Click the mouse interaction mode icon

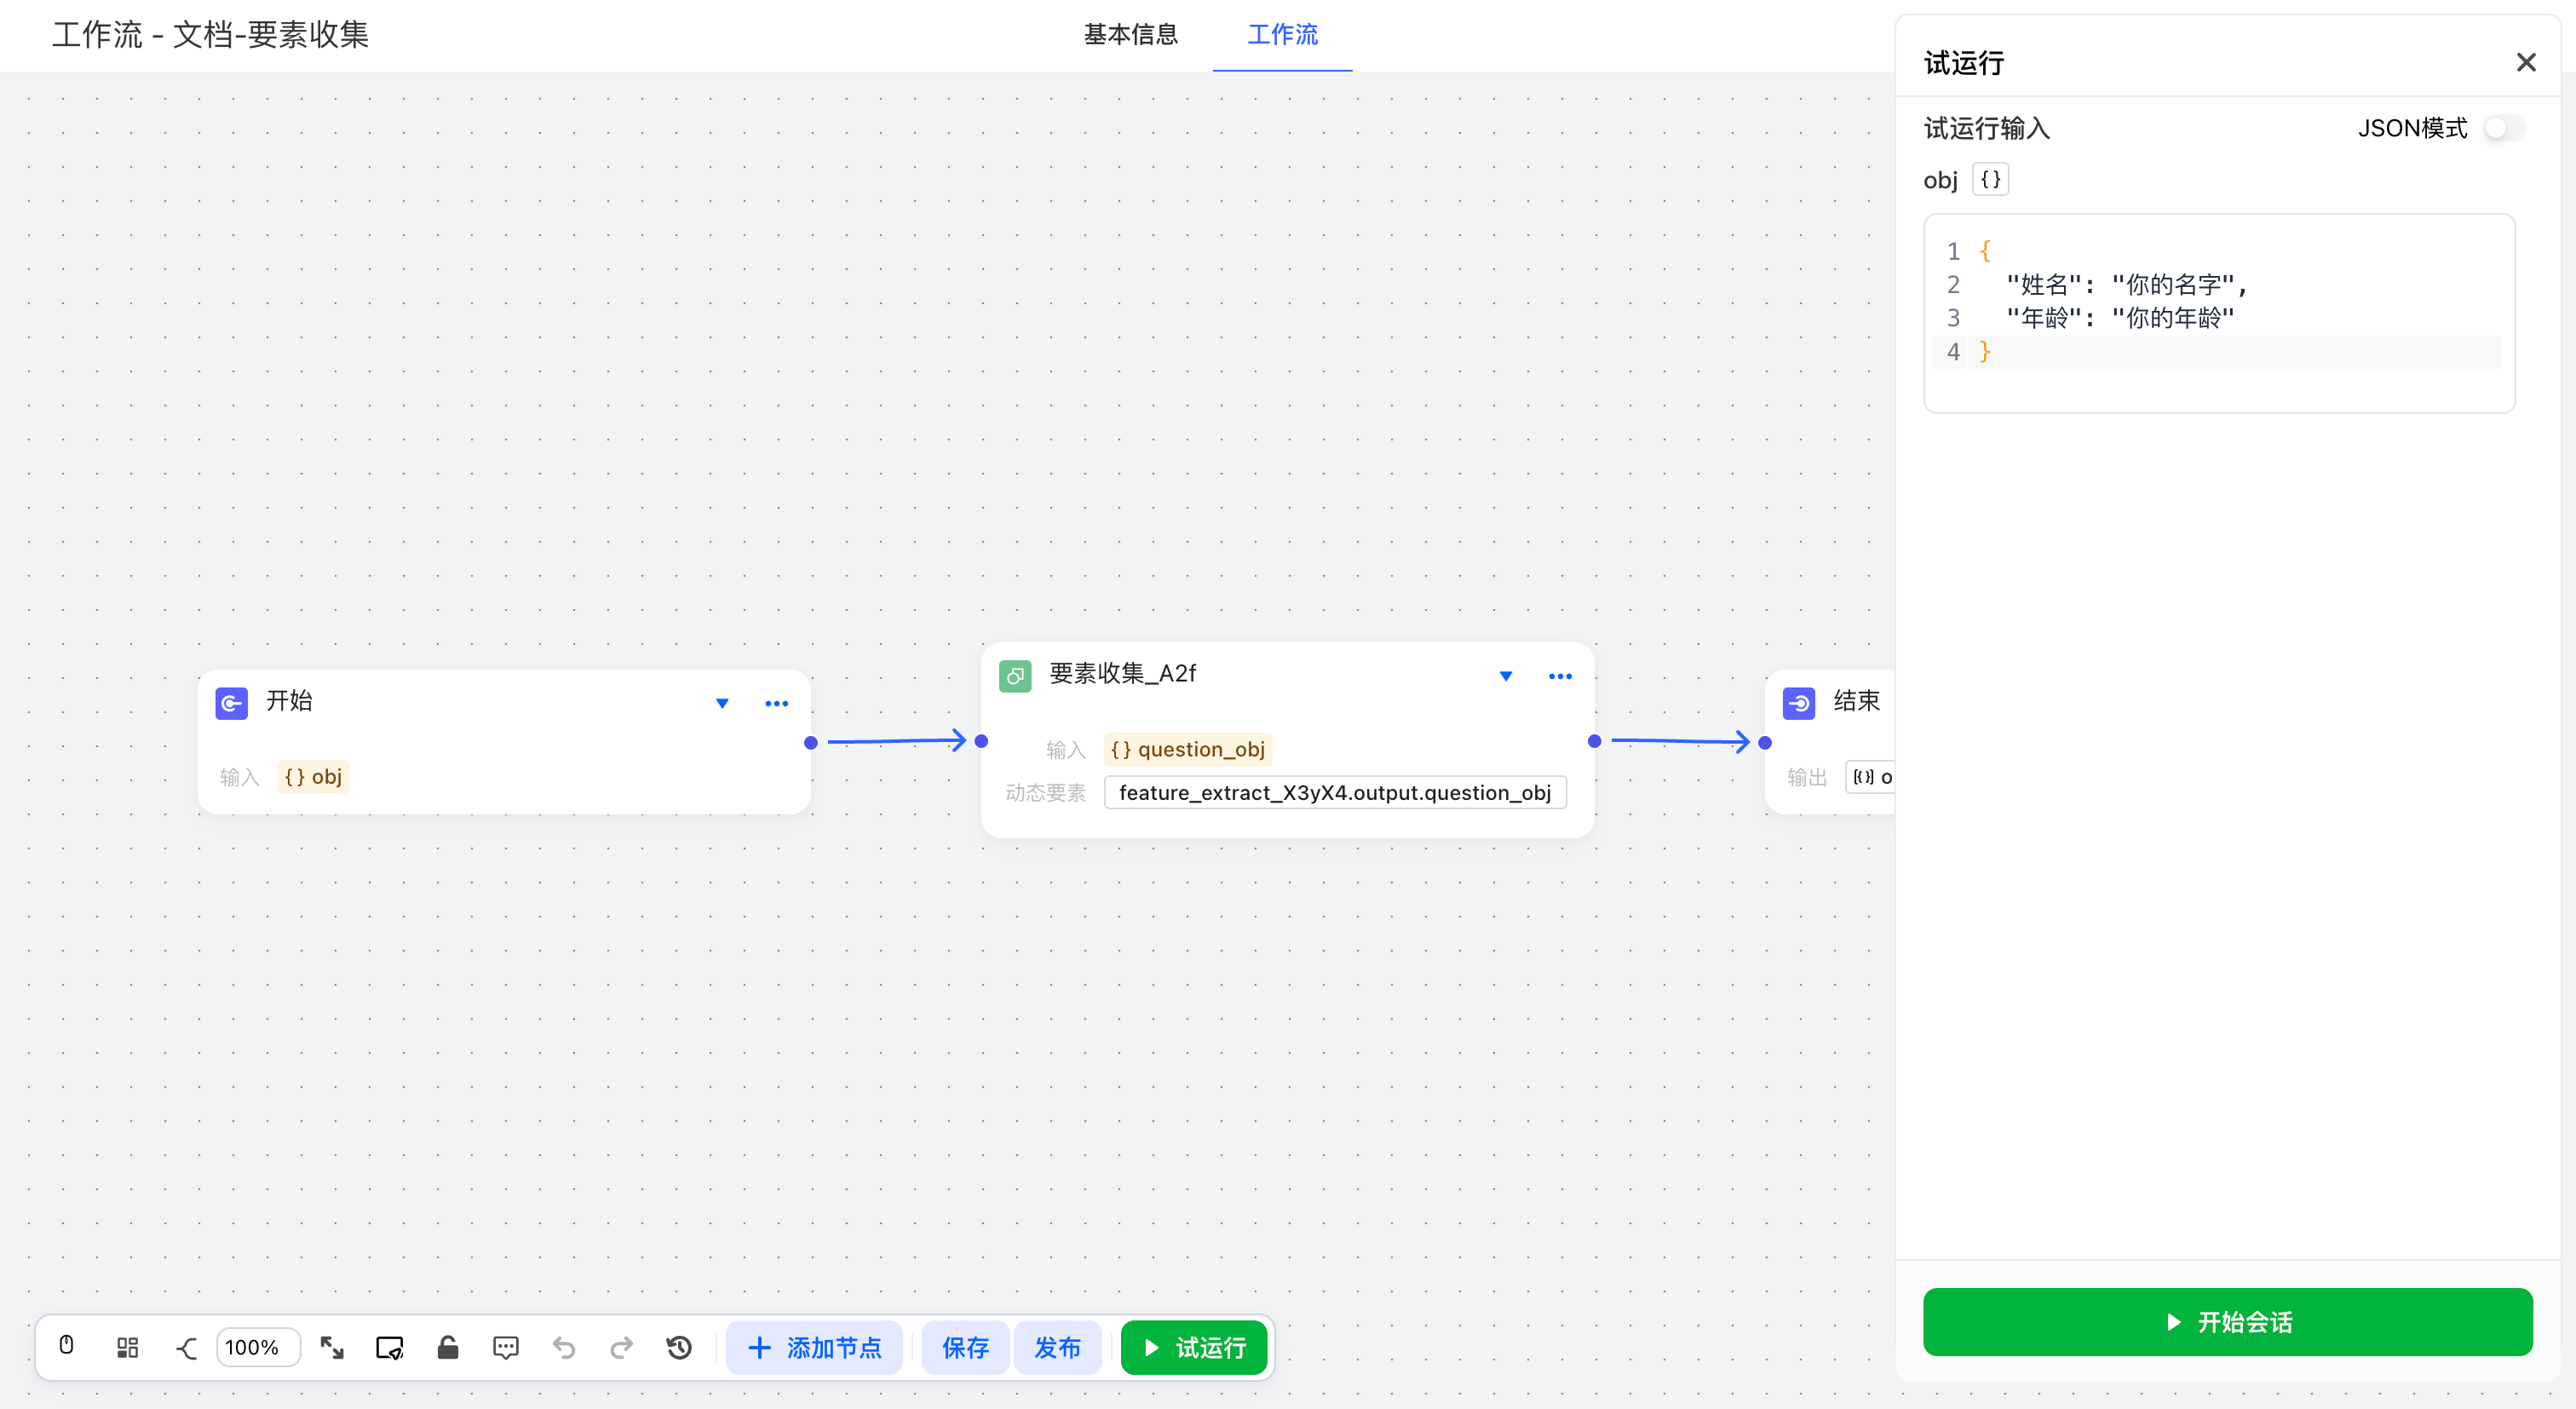tap(66, 1346)
